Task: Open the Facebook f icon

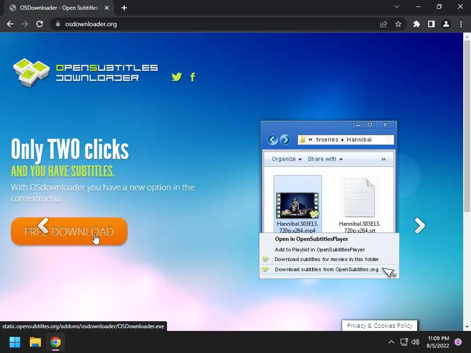Action: tap(193, 77)
